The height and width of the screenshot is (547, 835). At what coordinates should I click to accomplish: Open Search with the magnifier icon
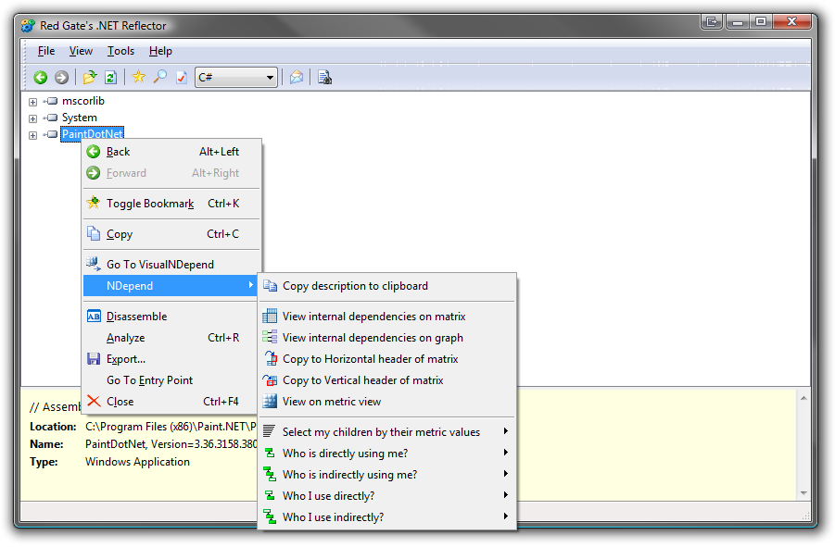[159, 77]
